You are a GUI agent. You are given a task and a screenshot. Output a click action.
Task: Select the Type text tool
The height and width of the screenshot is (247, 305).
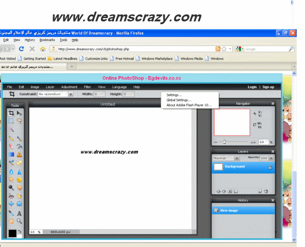click(19, 213)
